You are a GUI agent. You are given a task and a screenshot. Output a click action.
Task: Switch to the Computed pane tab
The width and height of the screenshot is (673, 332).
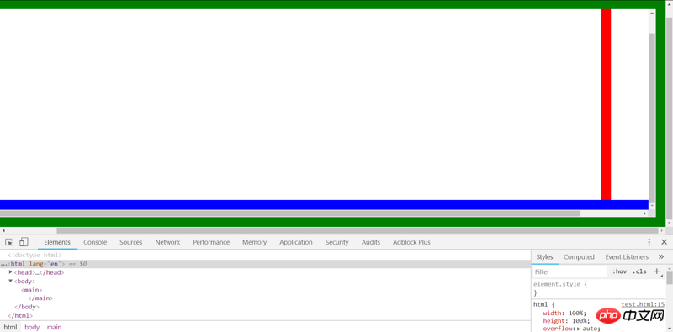point(579,256)
